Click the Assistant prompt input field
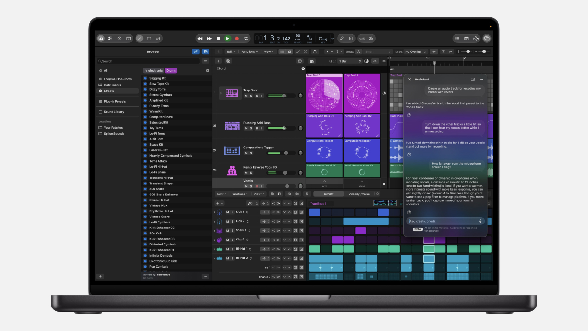Image resolution: width=588 pixels, height=331 pixels. point(446,221)
